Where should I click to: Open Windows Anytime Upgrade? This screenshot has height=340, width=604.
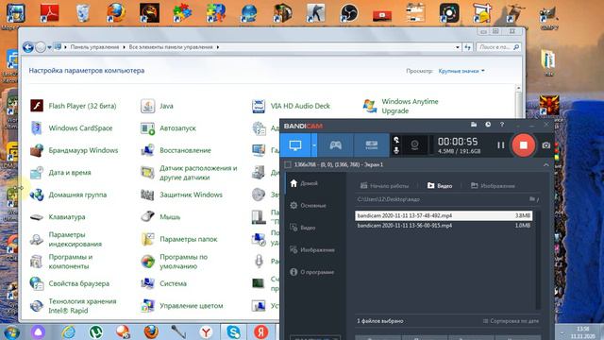[x=400, y=106]
